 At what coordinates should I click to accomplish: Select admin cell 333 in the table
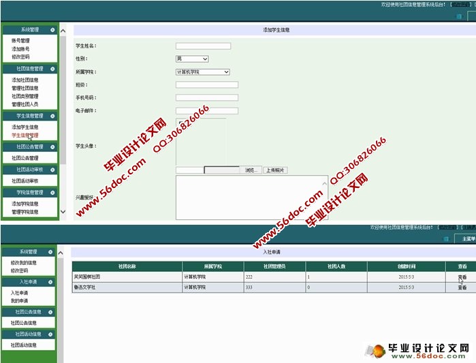point(274,287)
